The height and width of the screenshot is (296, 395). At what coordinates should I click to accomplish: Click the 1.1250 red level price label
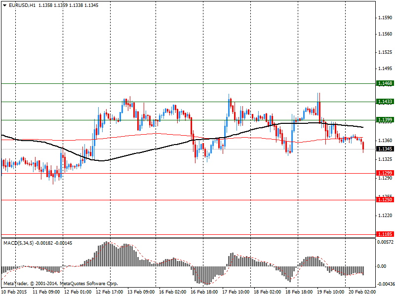tap(385, 200)
